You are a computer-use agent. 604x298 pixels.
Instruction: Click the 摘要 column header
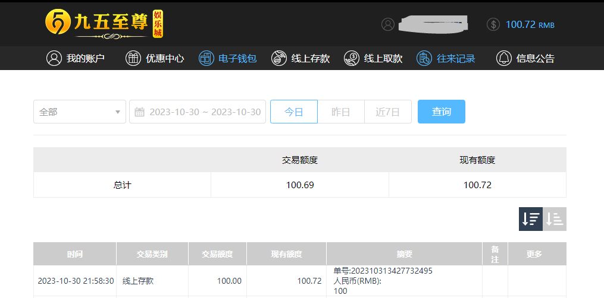click(x=405, y=254)
